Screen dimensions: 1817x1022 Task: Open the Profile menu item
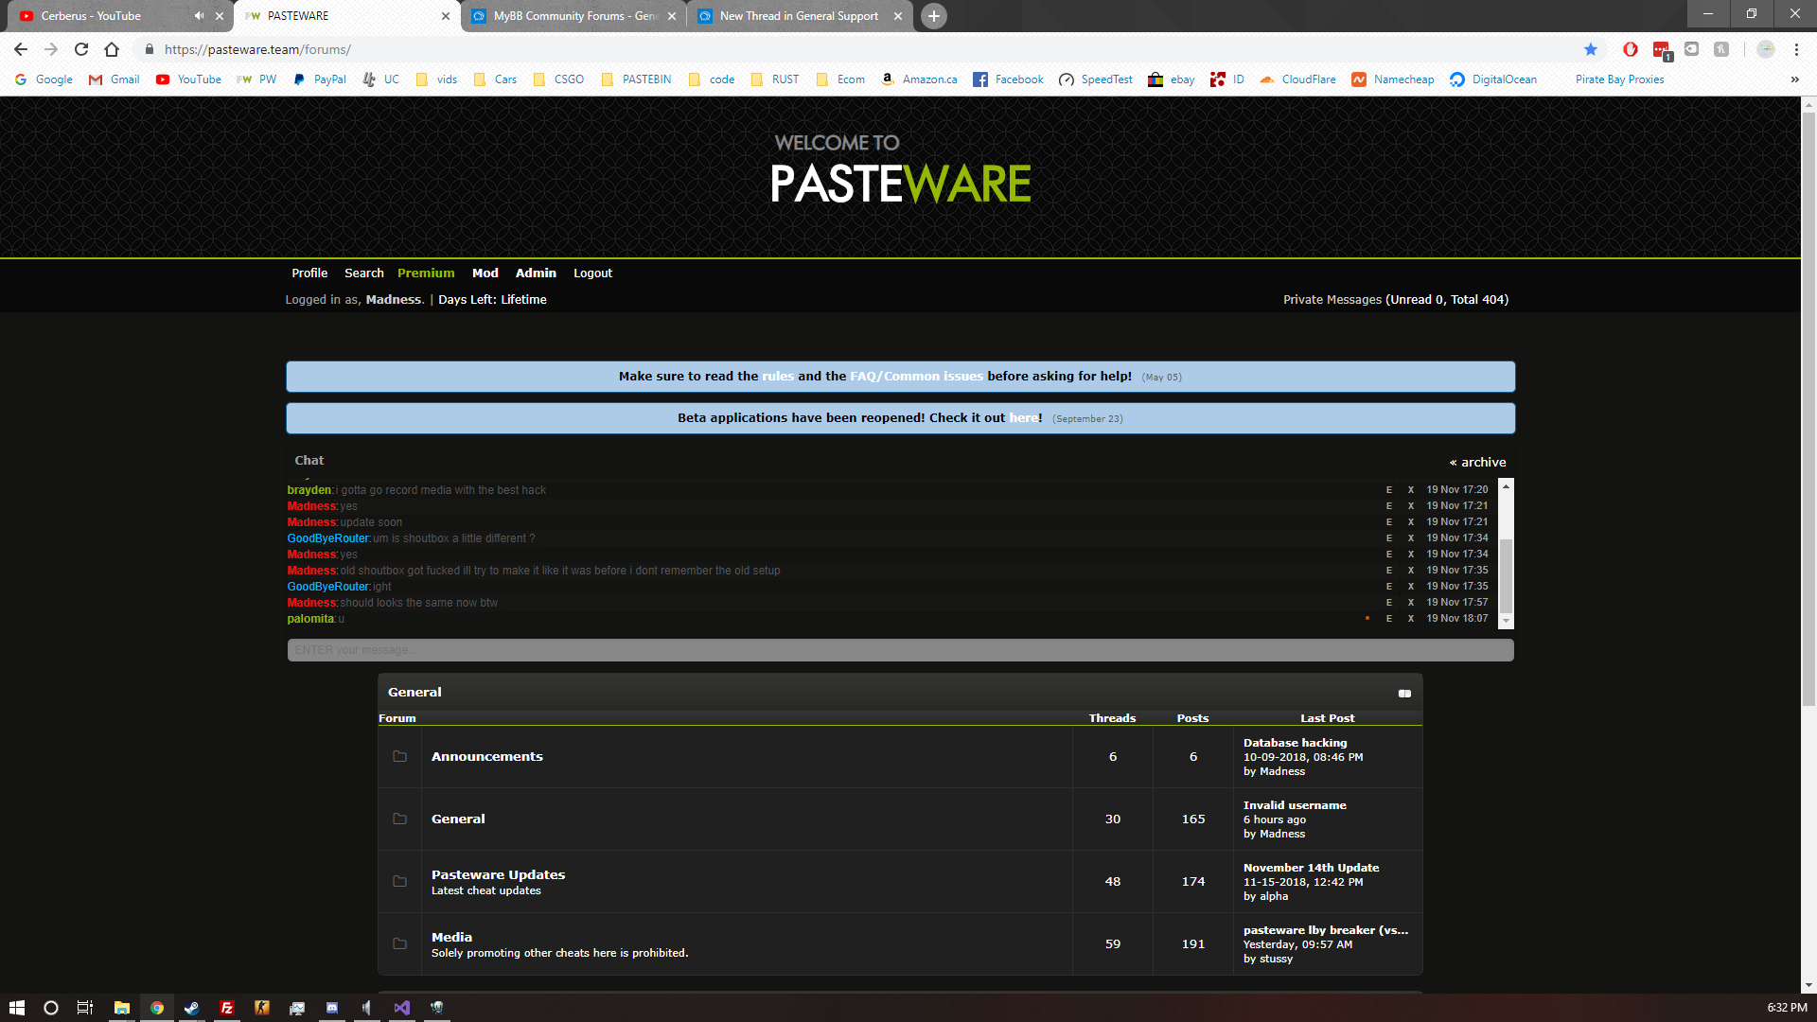(x=309, y=273)
